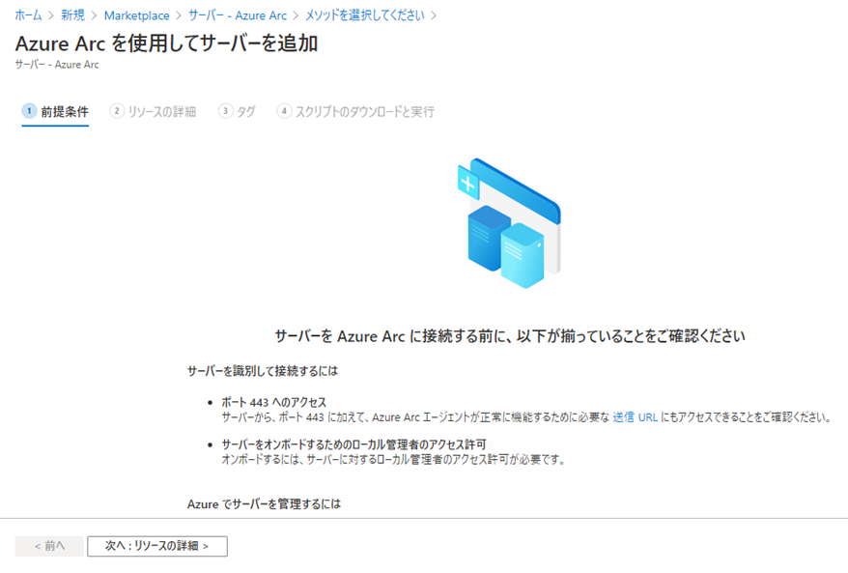Switch to リソースの詳細 tab

(153, 112)
